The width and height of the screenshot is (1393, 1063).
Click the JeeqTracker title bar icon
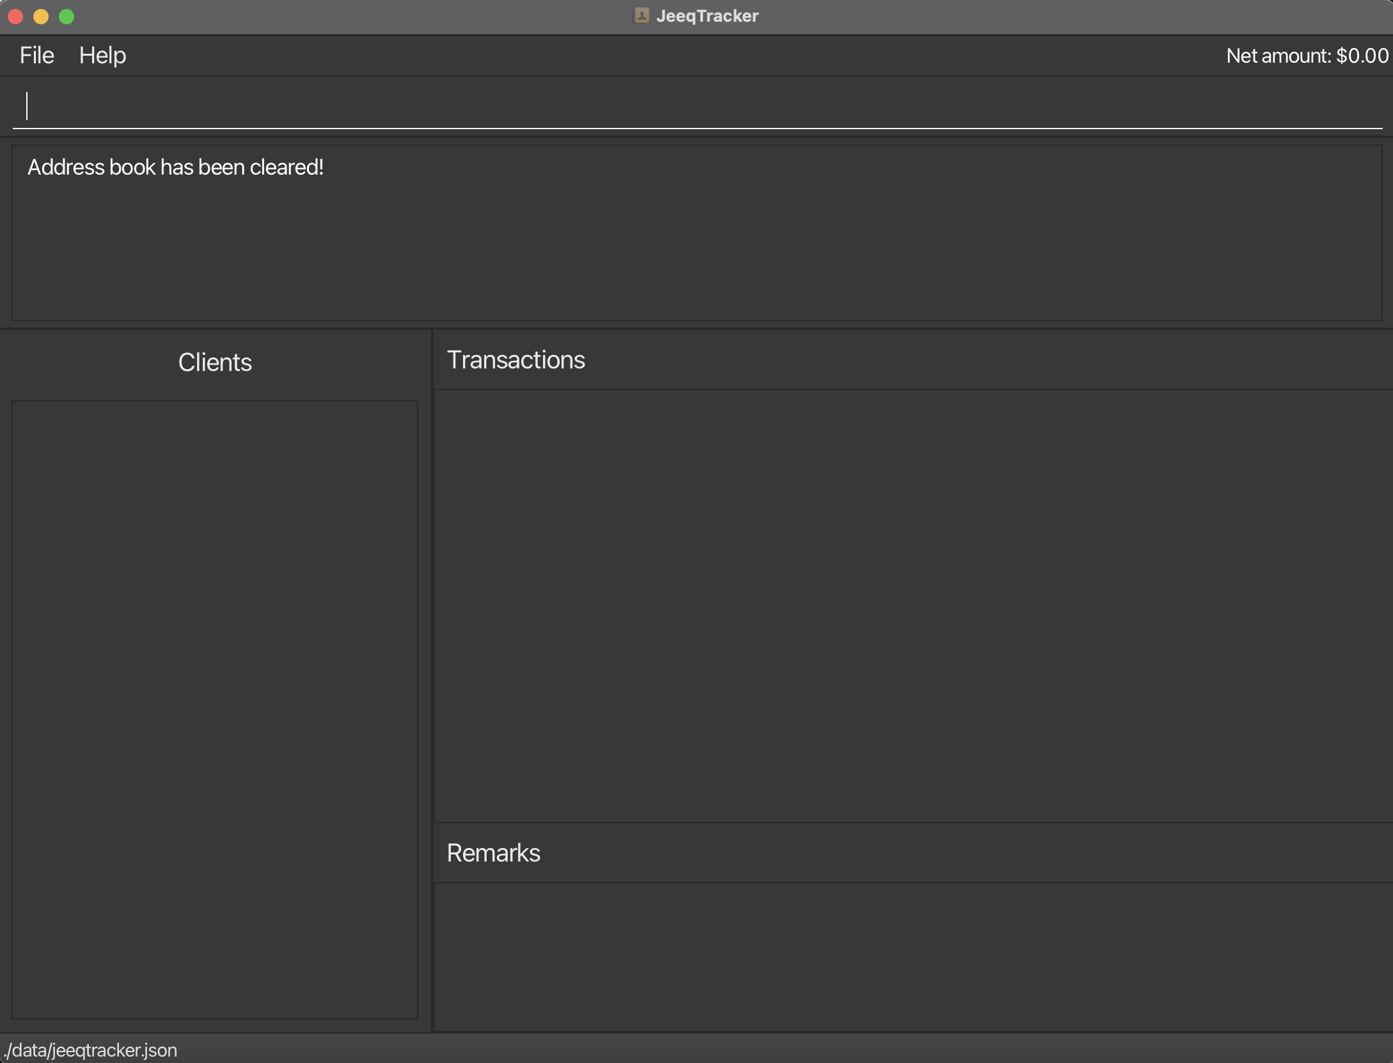641,15
